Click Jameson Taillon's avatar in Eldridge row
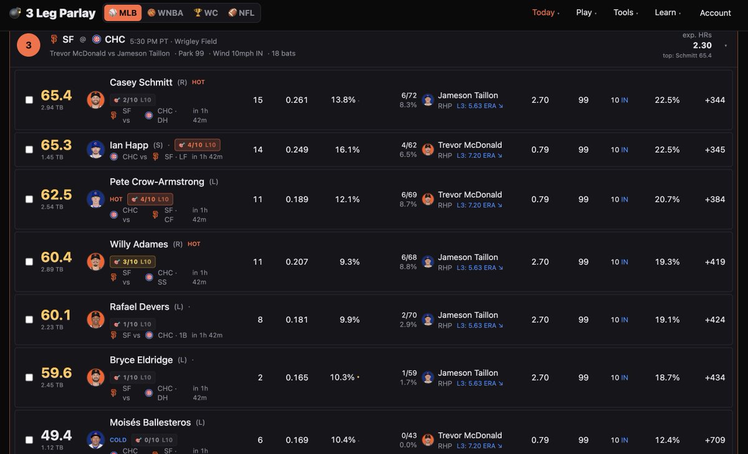Screen dimensions: 748x454 pos(428,377)
